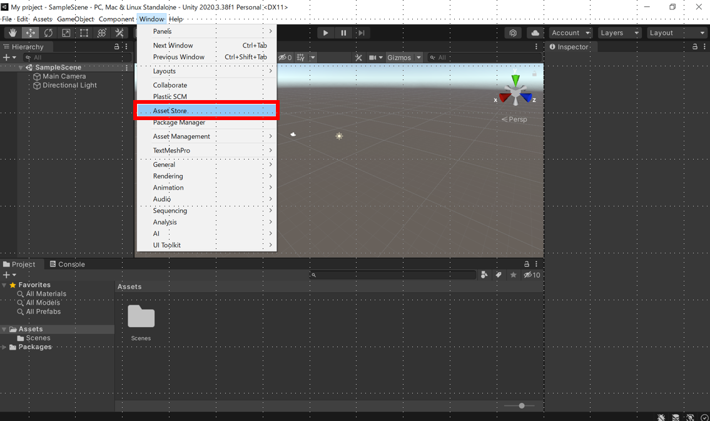
Task: Toggle the Project panel lock padlock
Action: click(x=527, y=263)
